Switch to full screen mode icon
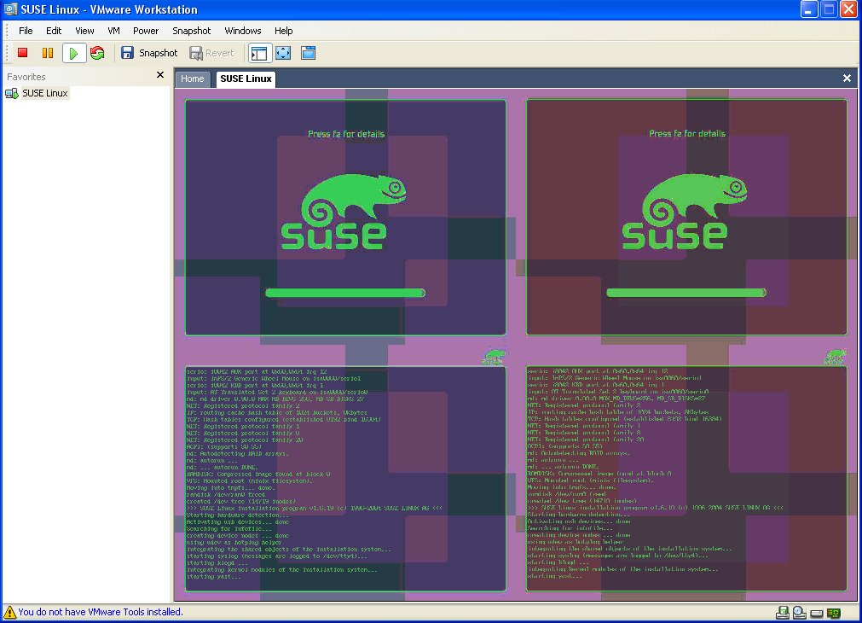 (283, 53)
